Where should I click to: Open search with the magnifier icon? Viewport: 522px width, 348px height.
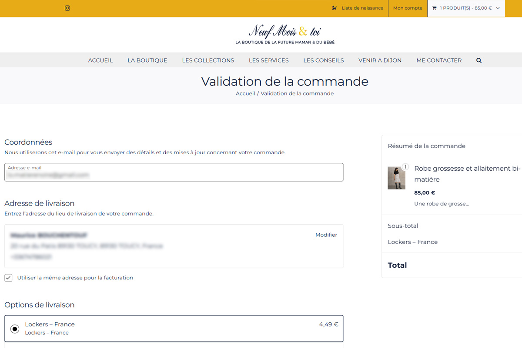pyautogui.click(x=479, y=60)
